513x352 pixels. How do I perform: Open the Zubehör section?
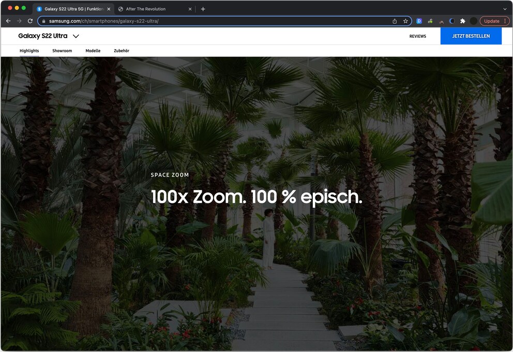tap(122, 51)
